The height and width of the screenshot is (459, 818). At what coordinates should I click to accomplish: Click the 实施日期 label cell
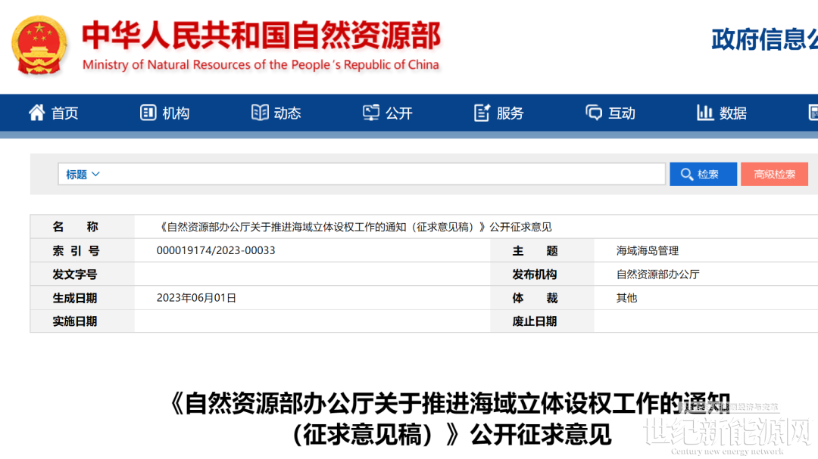pos(83,321)
